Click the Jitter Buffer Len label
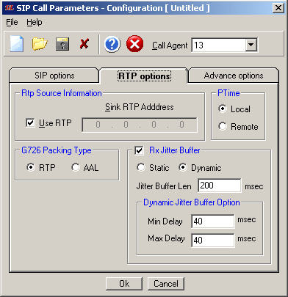The height and width of the screenshot is (297, 288). tap(164, 186)
